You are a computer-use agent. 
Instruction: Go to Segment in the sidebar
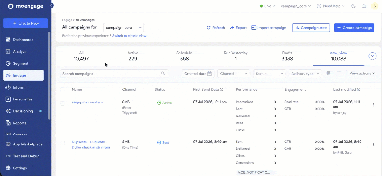23,63
